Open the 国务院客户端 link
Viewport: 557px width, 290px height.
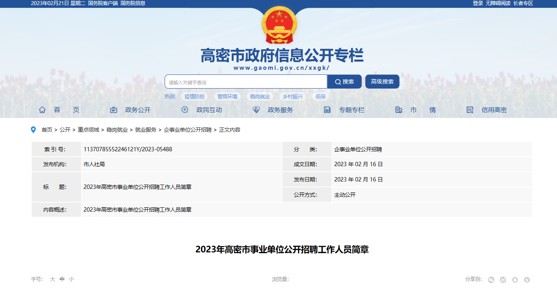click(x=103, y=3)
